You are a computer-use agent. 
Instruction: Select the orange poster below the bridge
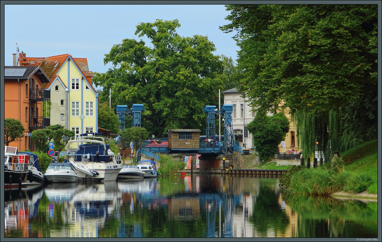click(188, 162)
